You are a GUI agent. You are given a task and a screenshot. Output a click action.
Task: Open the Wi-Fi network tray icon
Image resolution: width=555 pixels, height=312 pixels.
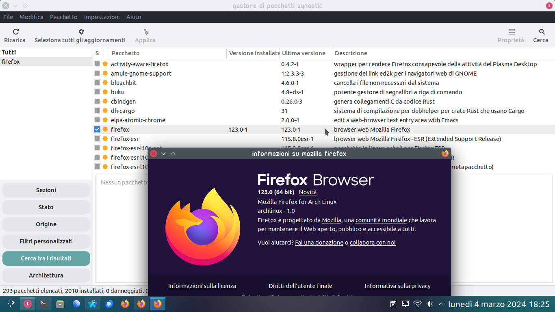(418, 304)
